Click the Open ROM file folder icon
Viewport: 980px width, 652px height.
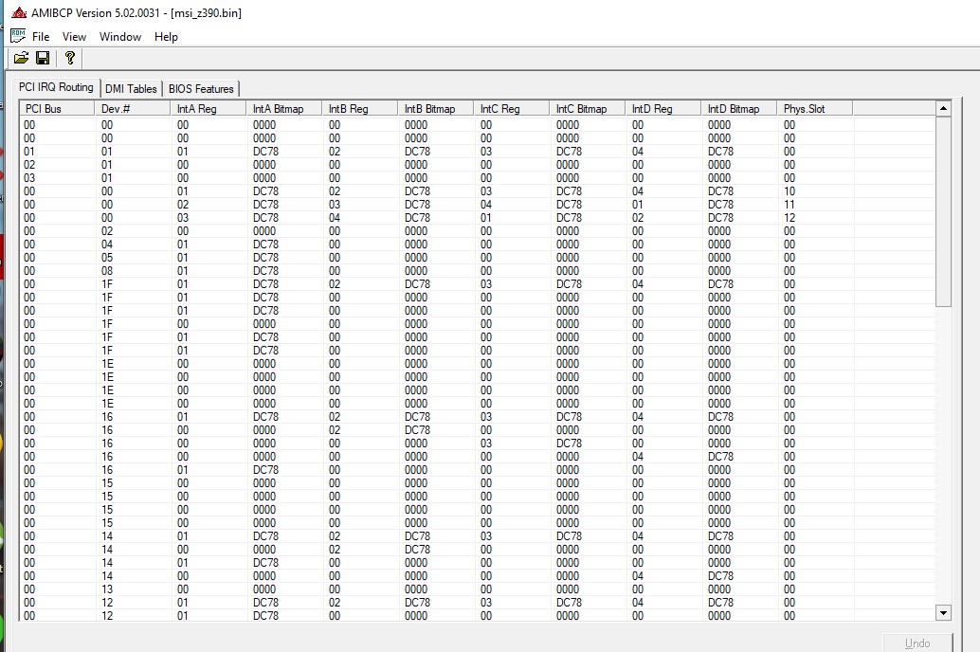tap(21, 58)
